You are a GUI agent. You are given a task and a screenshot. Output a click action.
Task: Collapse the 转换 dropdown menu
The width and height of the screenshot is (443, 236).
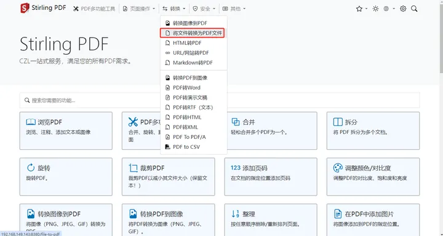point(174,9)
